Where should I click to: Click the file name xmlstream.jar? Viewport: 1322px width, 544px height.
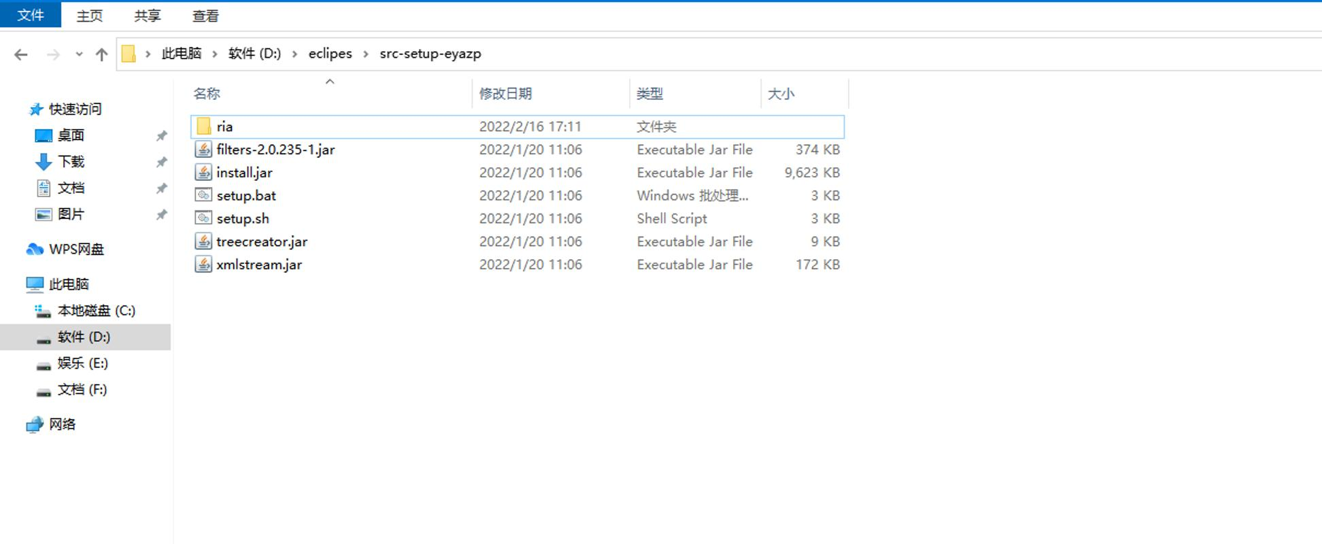259,265
